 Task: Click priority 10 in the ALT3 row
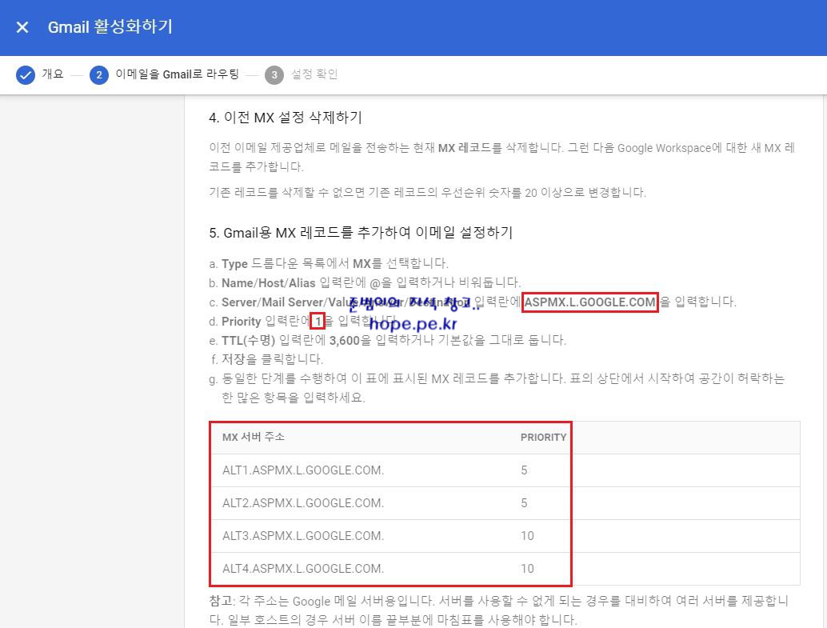[x=527, y=536]
